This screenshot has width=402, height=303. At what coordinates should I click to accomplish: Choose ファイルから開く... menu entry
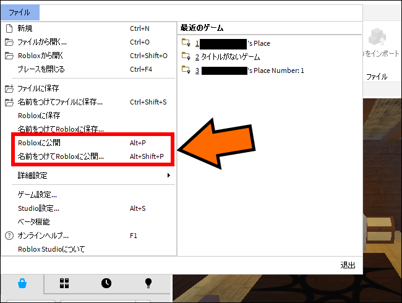[88, 42]
